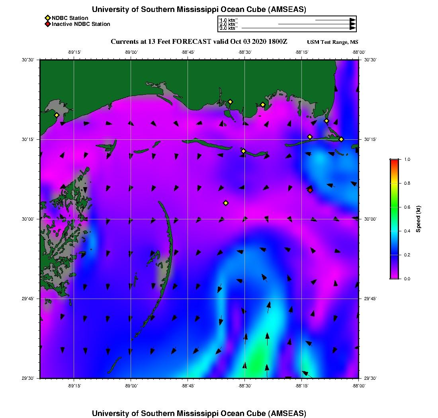Viewport: 438px width, 418px height.
Task: Click the left 29°30' latitude label
Action: (x=28, y=378)
